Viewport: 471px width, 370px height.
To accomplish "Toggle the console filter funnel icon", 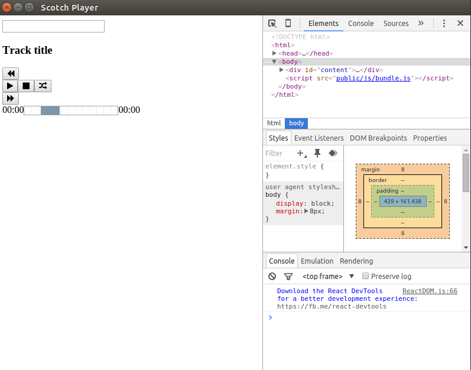I will (x=288, y=276).
